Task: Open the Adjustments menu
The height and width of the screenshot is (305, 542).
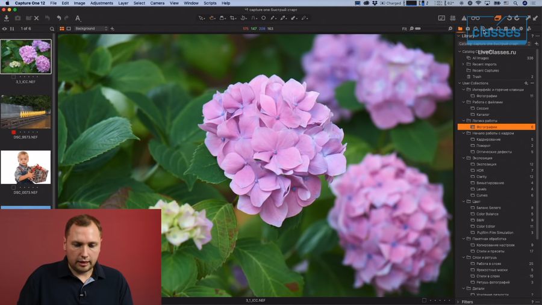Action: [102, 3]
